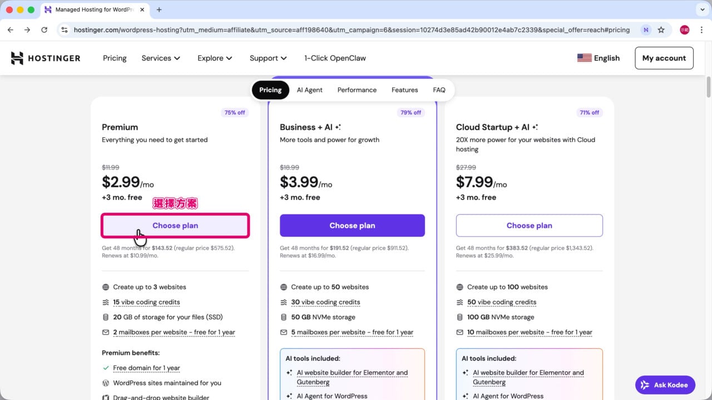
Task: Click storage icon beside 20 GB of storage
Action: click(106, 317)
